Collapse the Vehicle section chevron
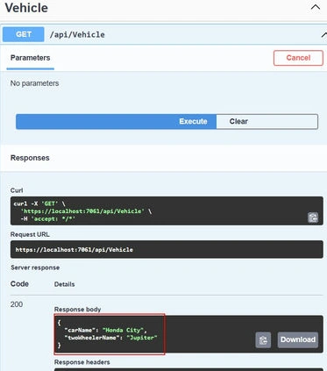This screenshot has height=371, width=327. coord(316,7)
